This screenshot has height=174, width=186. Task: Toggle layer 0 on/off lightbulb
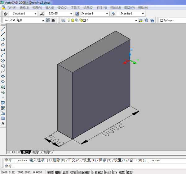[x=69, y=20]
